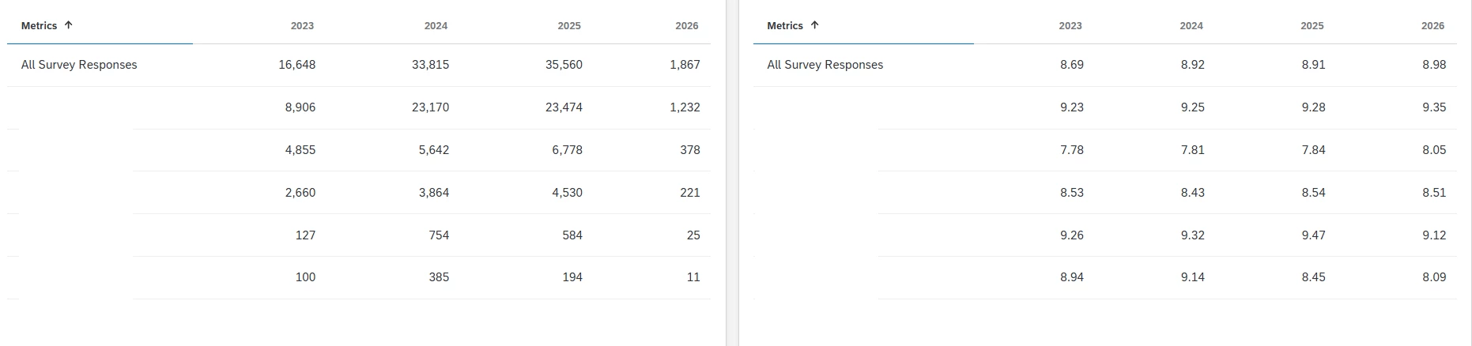Click the 8.91 score cell
The width and height of the screenshot is (1472, 346).
(x=1314, y=65)
